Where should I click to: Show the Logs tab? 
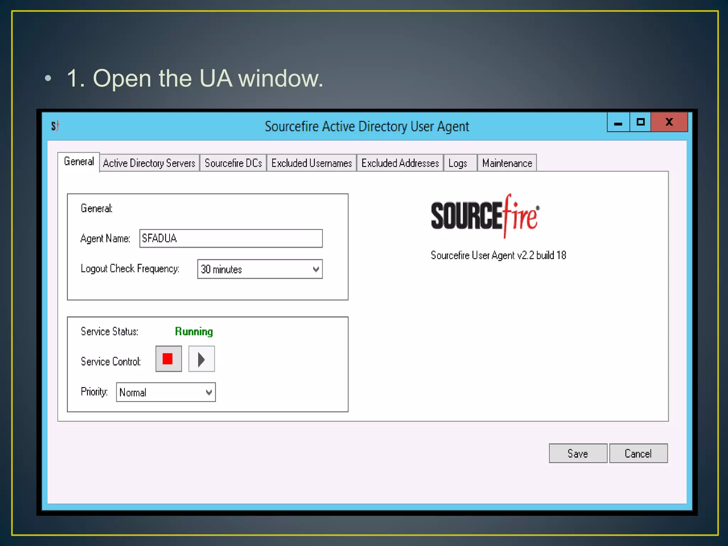tap(460, 163)
